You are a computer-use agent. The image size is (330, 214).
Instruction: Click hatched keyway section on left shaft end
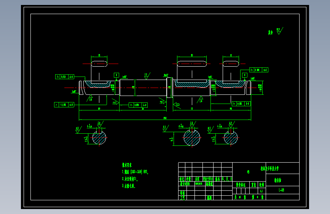[98, 84]
